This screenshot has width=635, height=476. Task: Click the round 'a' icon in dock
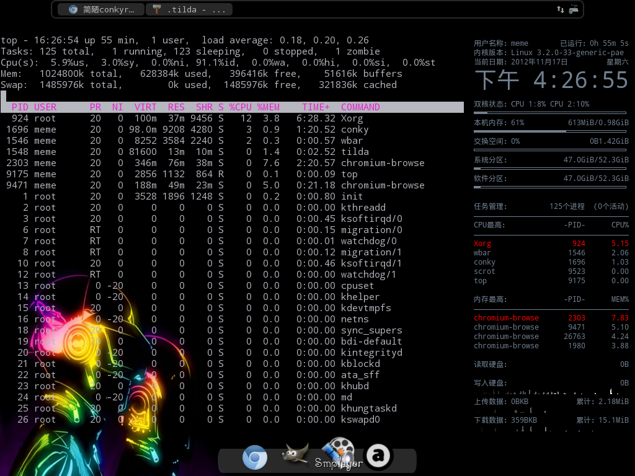(378, 456)
